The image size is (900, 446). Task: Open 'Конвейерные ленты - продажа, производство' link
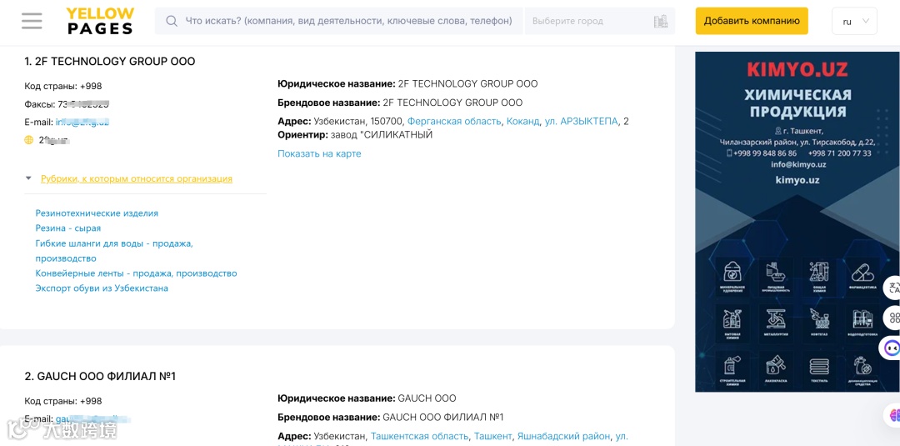click(136, 273)
